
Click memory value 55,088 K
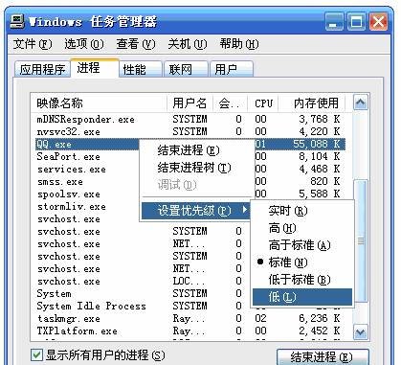tap(317, 144)
